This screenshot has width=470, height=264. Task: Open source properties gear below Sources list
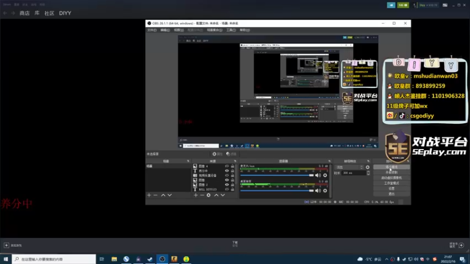(209, 195)
